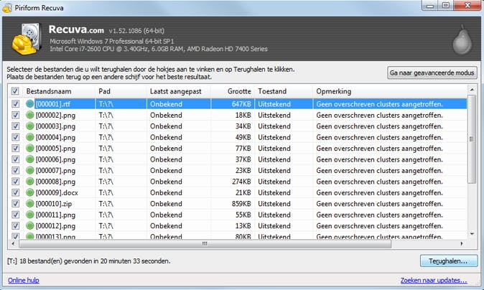Screen dimensions: 484x290
Task: Toggle the select-all checkbox in header
Action: (15, 91)
